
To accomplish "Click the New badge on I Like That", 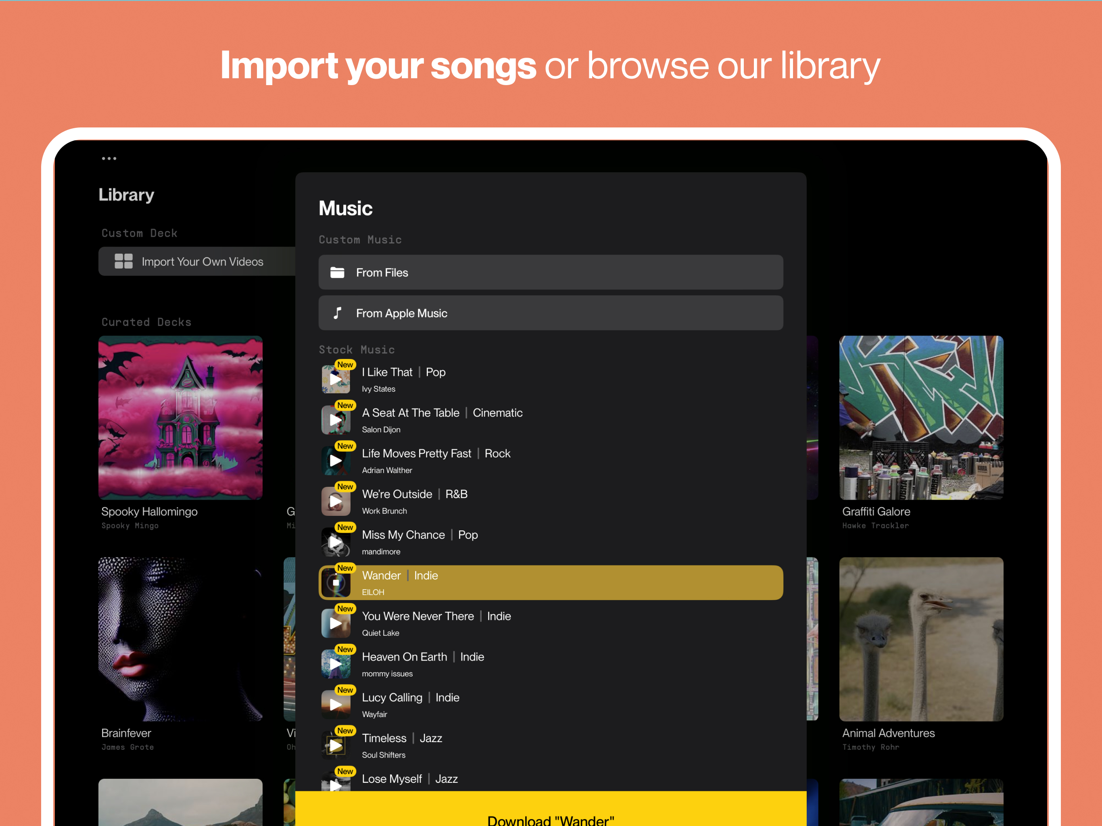I will (345, 365).
